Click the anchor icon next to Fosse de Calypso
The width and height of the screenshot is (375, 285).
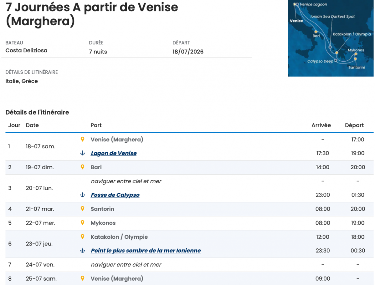(82, 195)
